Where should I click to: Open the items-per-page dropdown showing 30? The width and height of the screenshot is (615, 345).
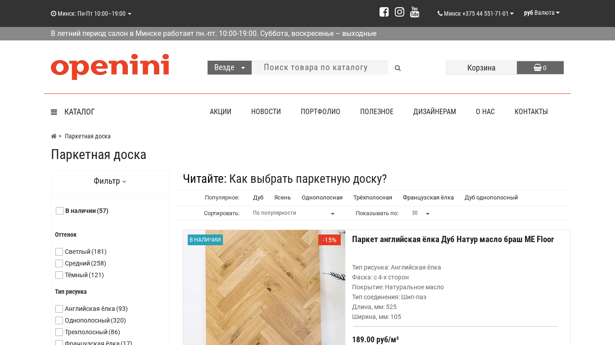(421, 213)
